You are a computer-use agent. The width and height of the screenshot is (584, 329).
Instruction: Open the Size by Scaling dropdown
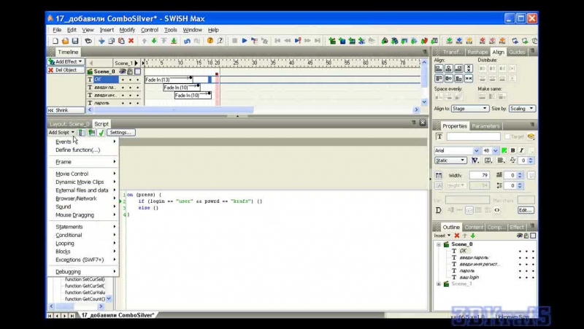522,108
